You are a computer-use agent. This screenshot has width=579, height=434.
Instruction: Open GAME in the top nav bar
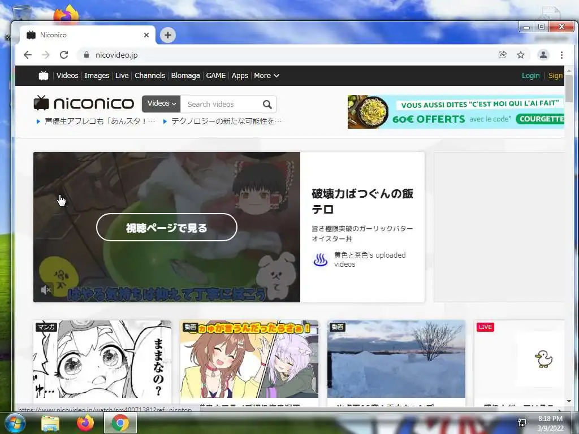215,76
